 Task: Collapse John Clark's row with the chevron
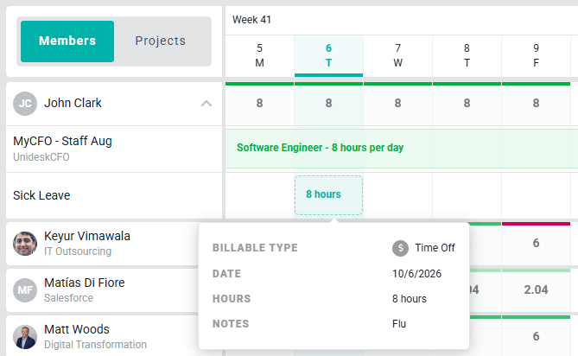(x=206, y=103)
